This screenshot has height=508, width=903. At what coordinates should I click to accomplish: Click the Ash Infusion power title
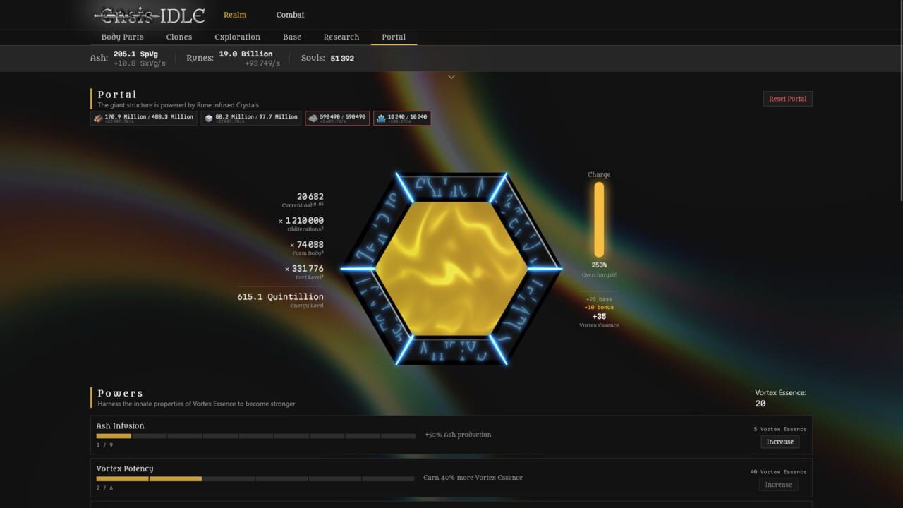[120, 426]
